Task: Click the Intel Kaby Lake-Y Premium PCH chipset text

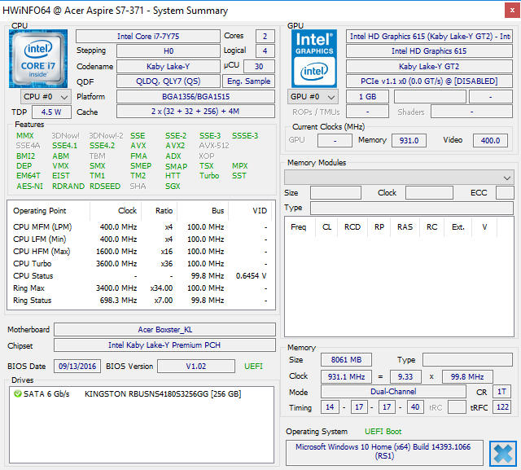Action: (163, 345)
